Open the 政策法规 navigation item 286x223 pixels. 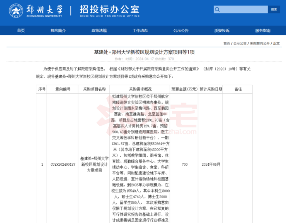pos(99,31)
